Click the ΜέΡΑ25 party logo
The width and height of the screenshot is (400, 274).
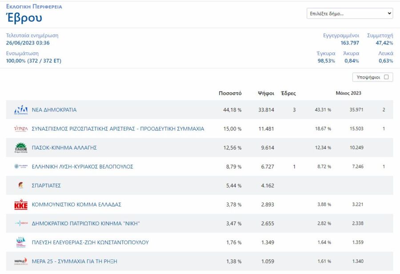click(21, 261)
